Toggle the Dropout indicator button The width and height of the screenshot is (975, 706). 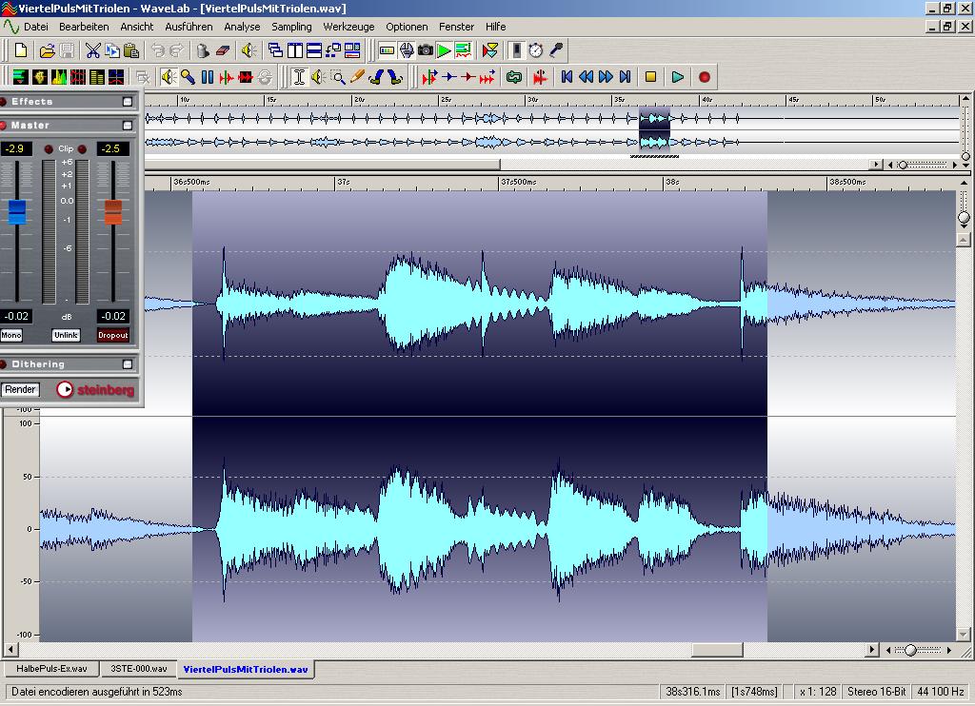click(112, 336)
